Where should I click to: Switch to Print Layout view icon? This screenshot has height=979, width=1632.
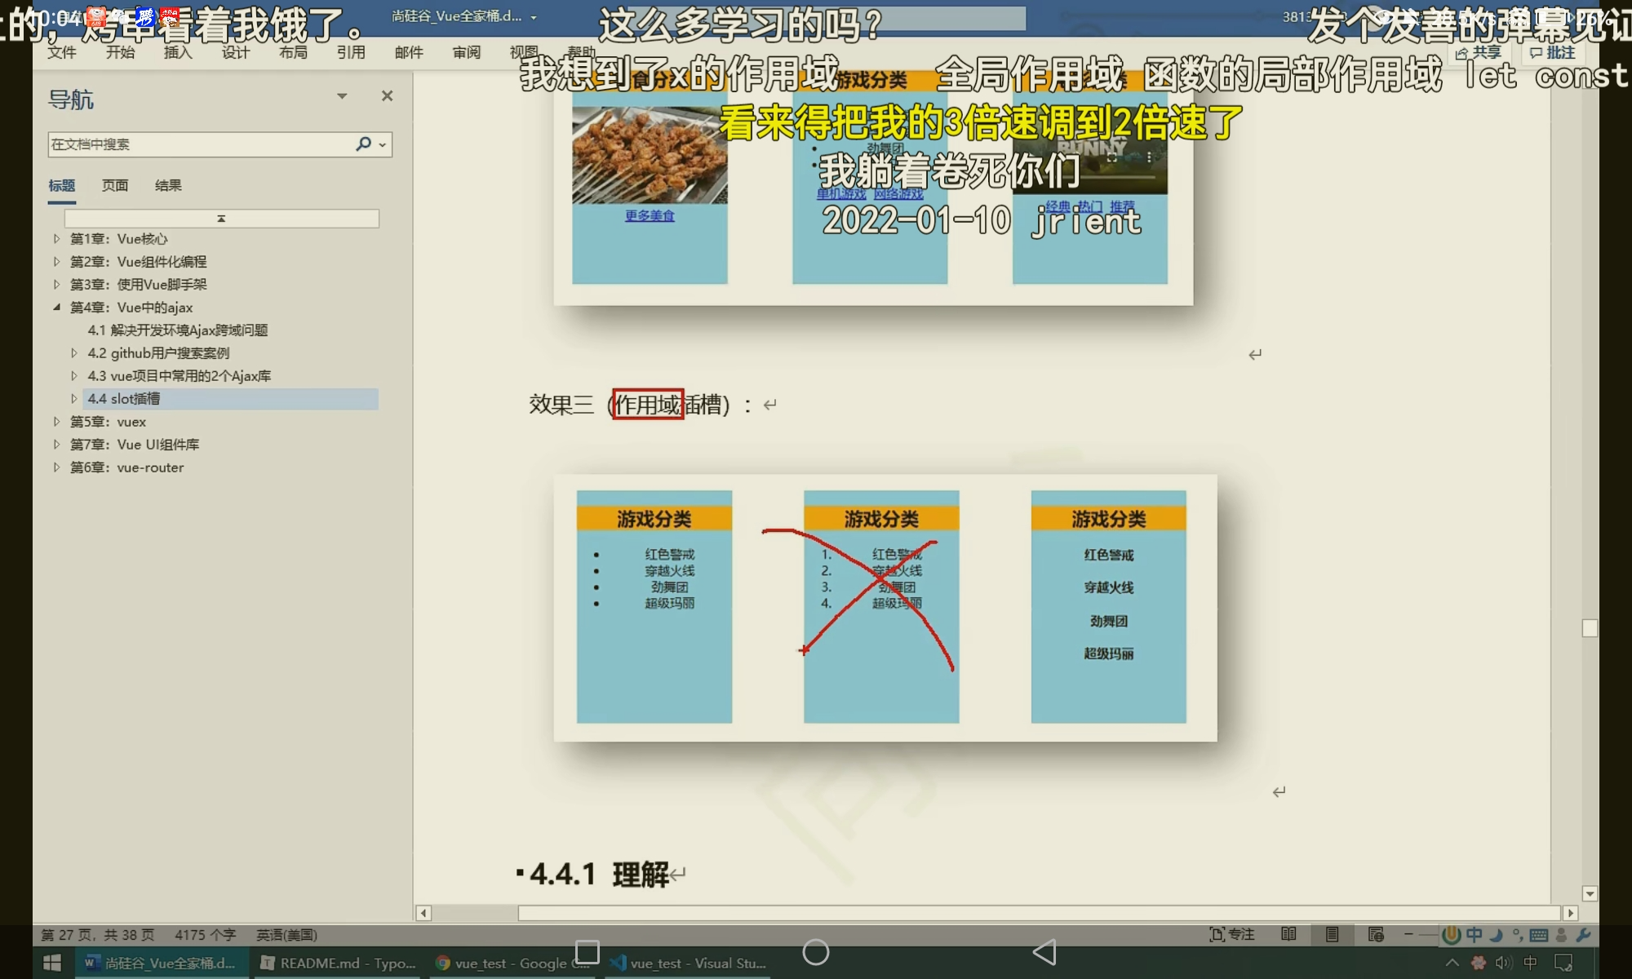pos(1332,934)
